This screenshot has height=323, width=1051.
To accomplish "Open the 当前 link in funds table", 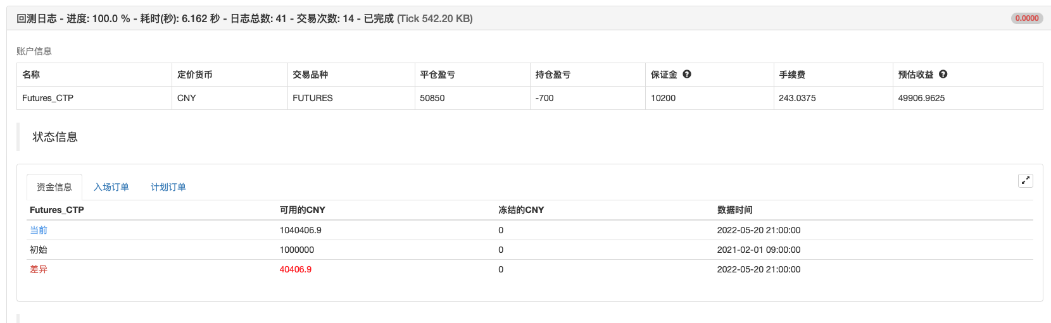I will coord(39,230).
